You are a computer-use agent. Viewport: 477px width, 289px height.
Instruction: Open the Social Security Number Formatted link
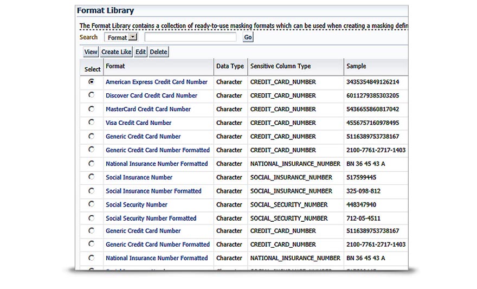point(151,219)
